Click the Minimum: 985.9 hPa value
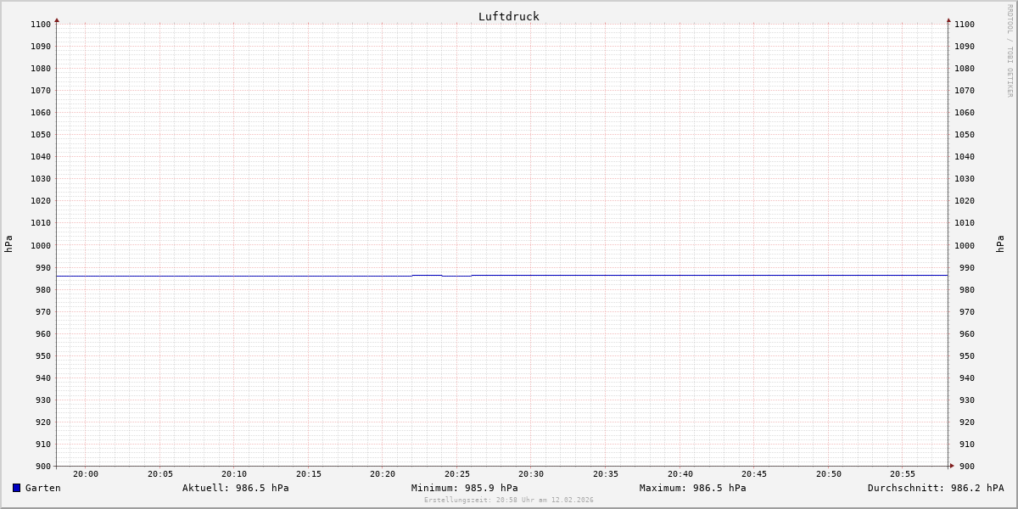The width and height of the screenshot is (1018, 509). pos(464,488)
